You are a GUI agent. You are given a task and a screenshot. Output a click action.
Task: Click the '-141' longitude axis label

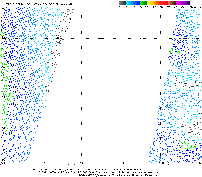point(121,163)
